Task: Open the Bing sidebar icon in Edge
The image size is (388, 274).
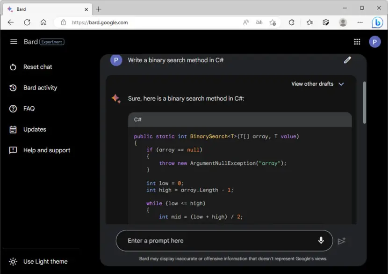Action: pos(377,22)
